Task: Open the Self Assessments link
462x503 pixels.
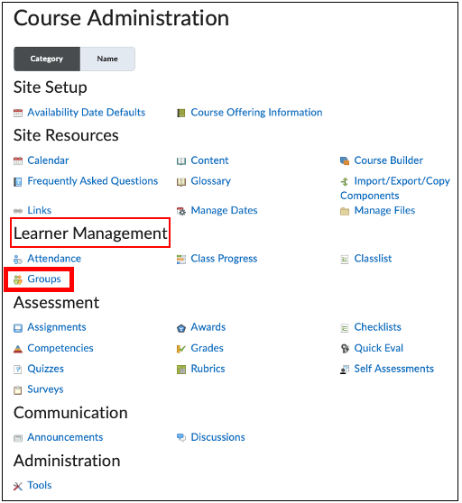Action: (x=394, y=369)
